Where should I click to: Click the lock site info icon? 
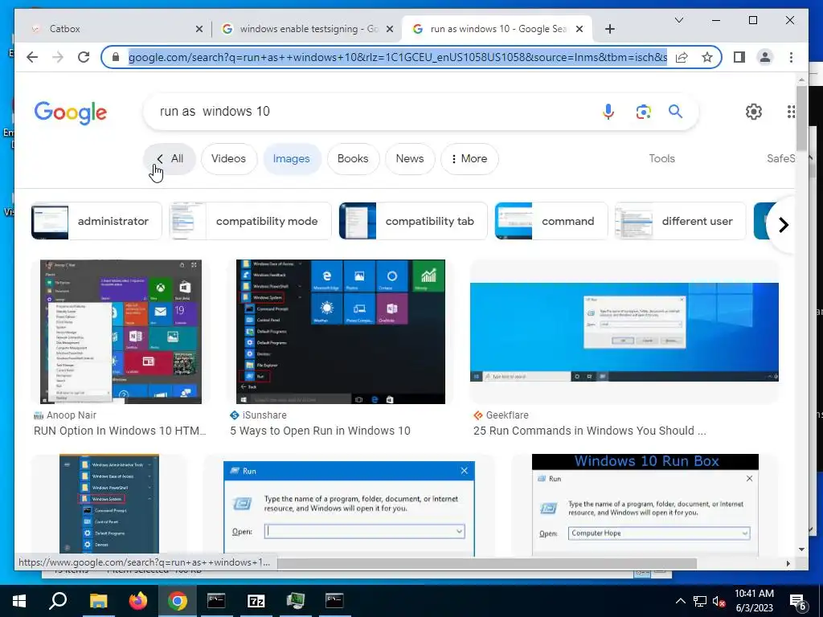116,57
